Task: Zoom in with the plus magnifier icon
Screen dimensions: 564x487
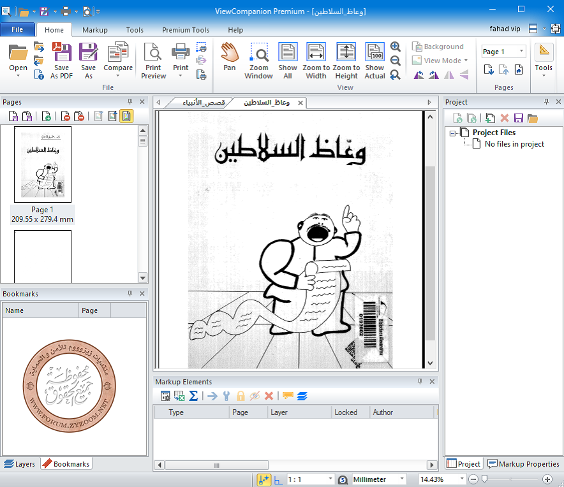Action: [x=396, y=47]
